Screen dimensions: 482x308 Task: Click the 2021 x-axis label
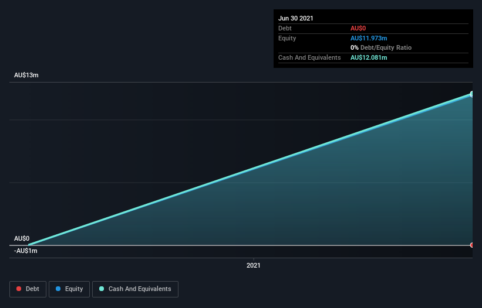point(253,265)
